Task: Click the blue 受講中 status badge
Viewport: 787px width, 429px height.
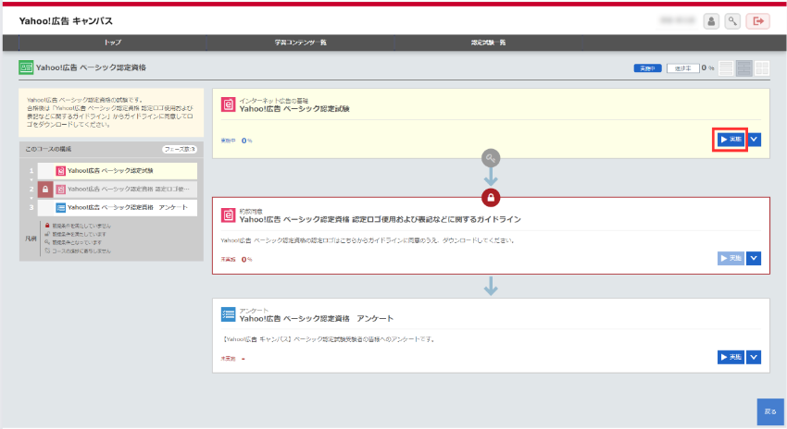Action: coord(647,68)
